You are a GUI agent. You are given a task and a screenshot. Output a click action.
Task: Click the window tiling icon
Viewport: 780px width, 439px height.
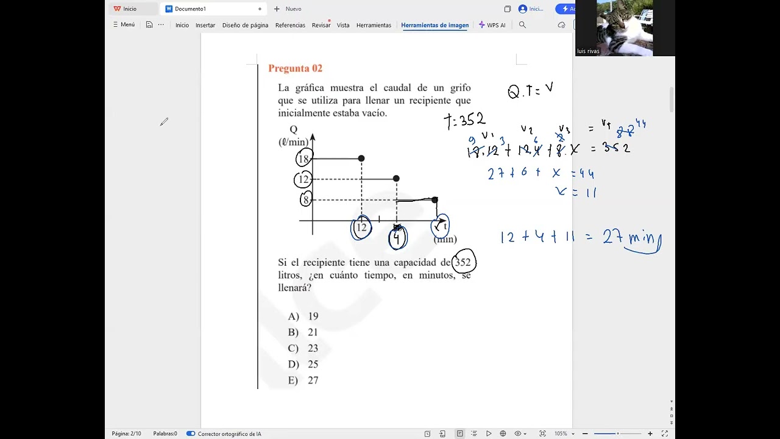pyautogui.click(x=507, y=9)
